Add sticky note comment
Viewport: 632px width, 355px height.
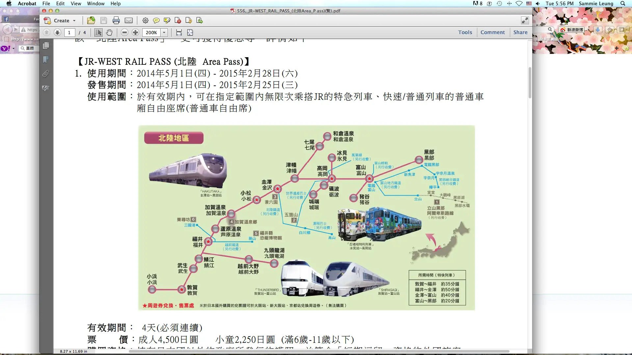click(x=156, y=20)
